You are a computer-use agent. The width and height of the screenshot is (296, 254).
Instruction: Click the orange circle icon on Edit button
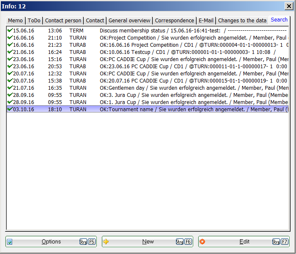tap(203, 242)
